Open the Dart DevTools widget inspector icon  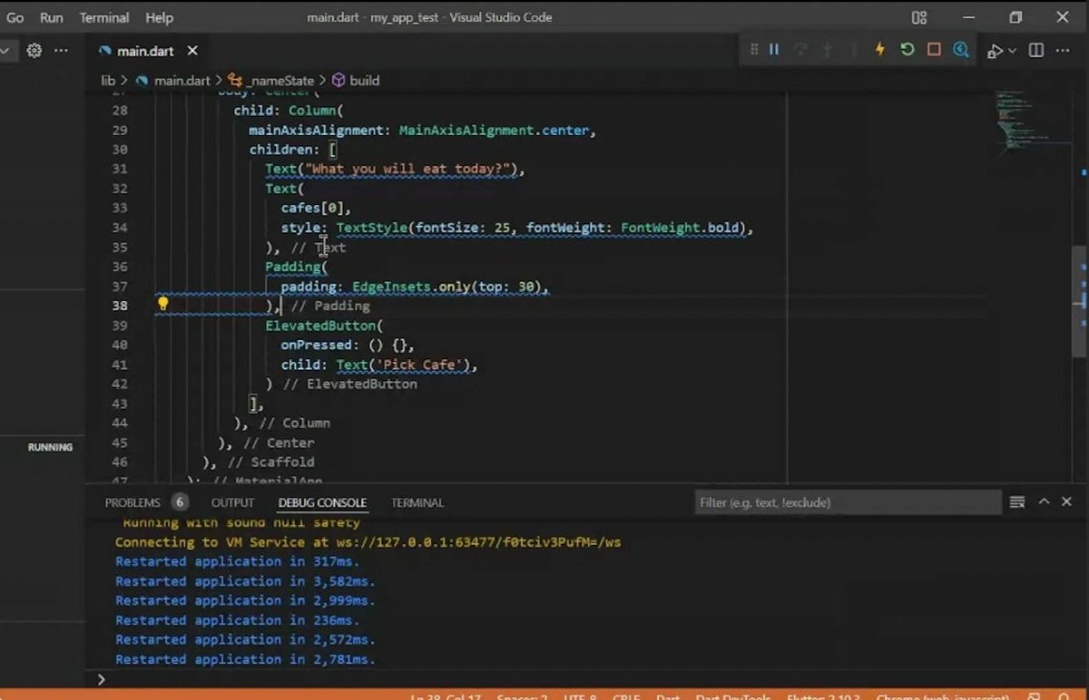point(961,50)
